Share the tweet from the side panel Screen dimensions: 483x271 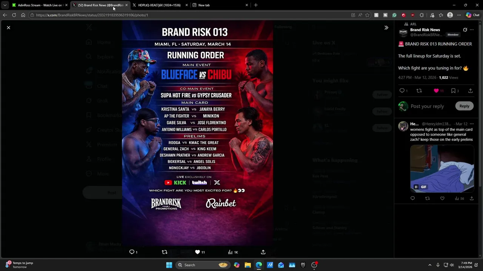point(470,91)
